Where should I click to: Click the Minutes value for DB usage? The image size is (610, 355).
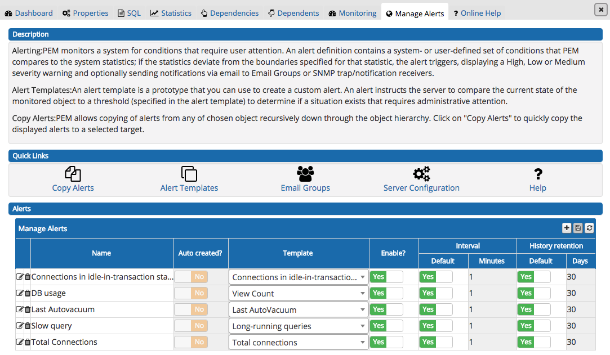(x=492, y=293)
